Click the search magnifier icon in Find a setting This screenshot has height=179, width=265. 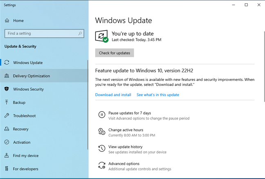click(x=80, y=34)
